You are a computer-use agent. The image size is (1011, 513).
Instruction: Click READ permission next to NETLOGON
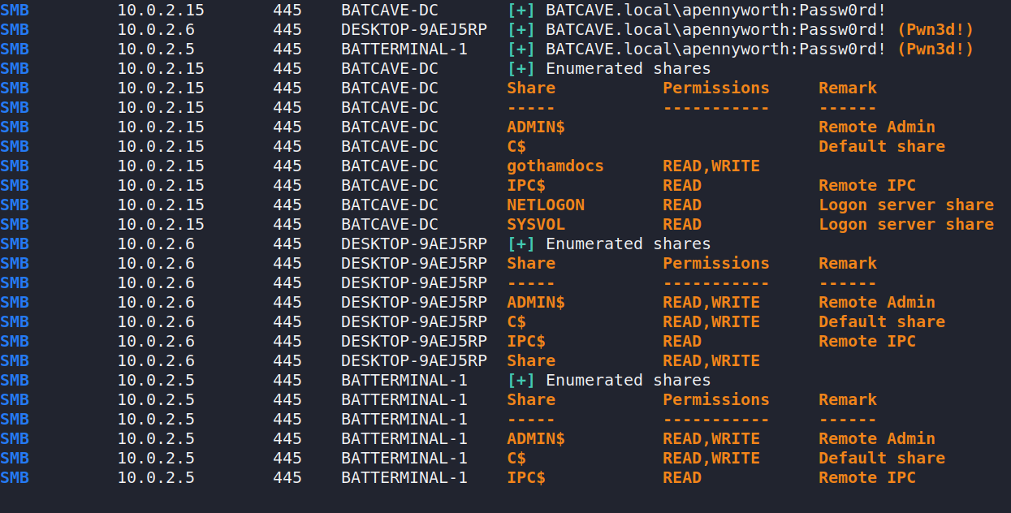point(681,205)
